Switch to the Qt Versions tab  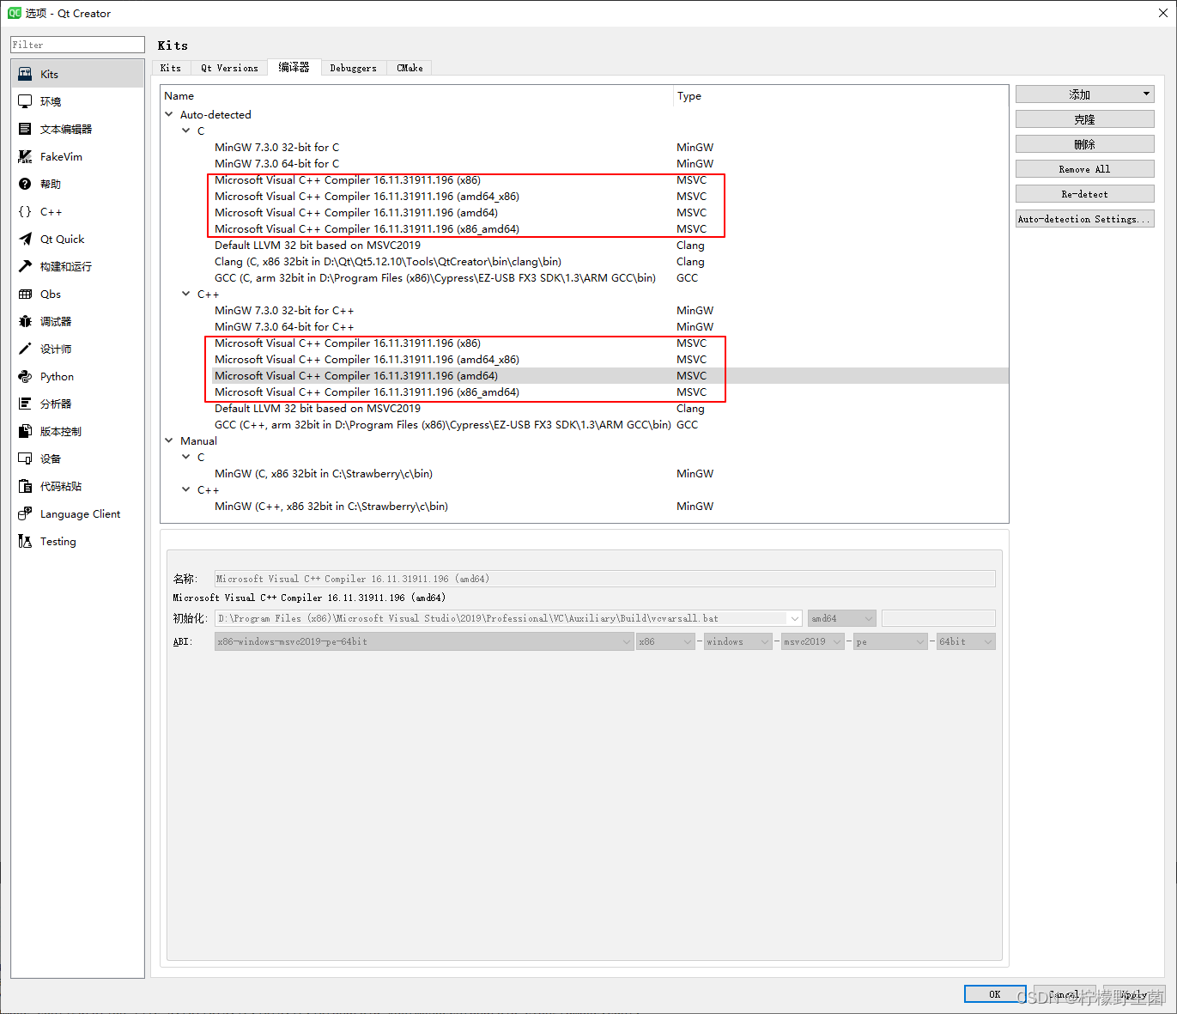point(229,68)
